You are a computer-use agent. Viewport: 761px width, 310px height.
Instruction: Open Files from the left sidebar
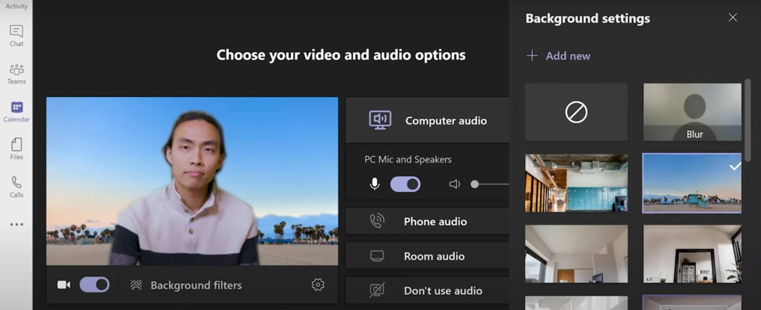tap(16, 149)
